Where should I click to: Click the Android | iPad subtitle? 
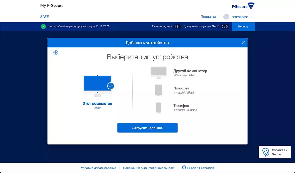[184, 92]
